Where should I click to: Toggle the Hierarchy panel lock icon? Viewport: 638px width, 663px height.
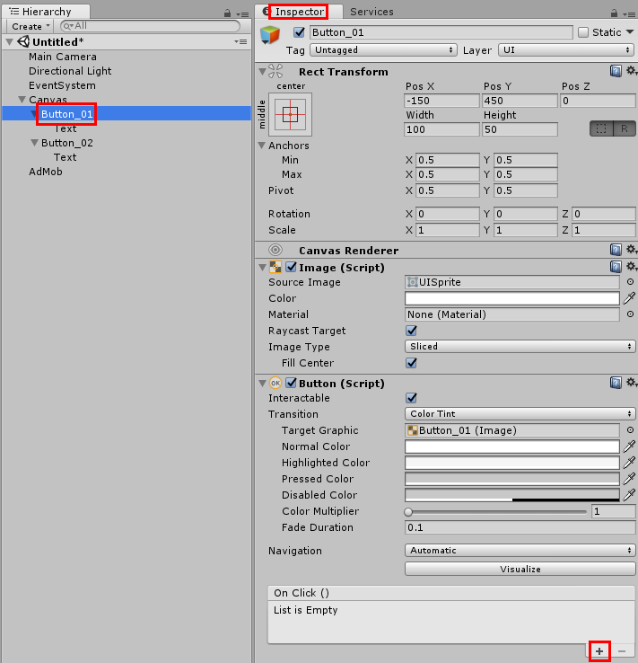pyautogui.click(x=228, y=13)
